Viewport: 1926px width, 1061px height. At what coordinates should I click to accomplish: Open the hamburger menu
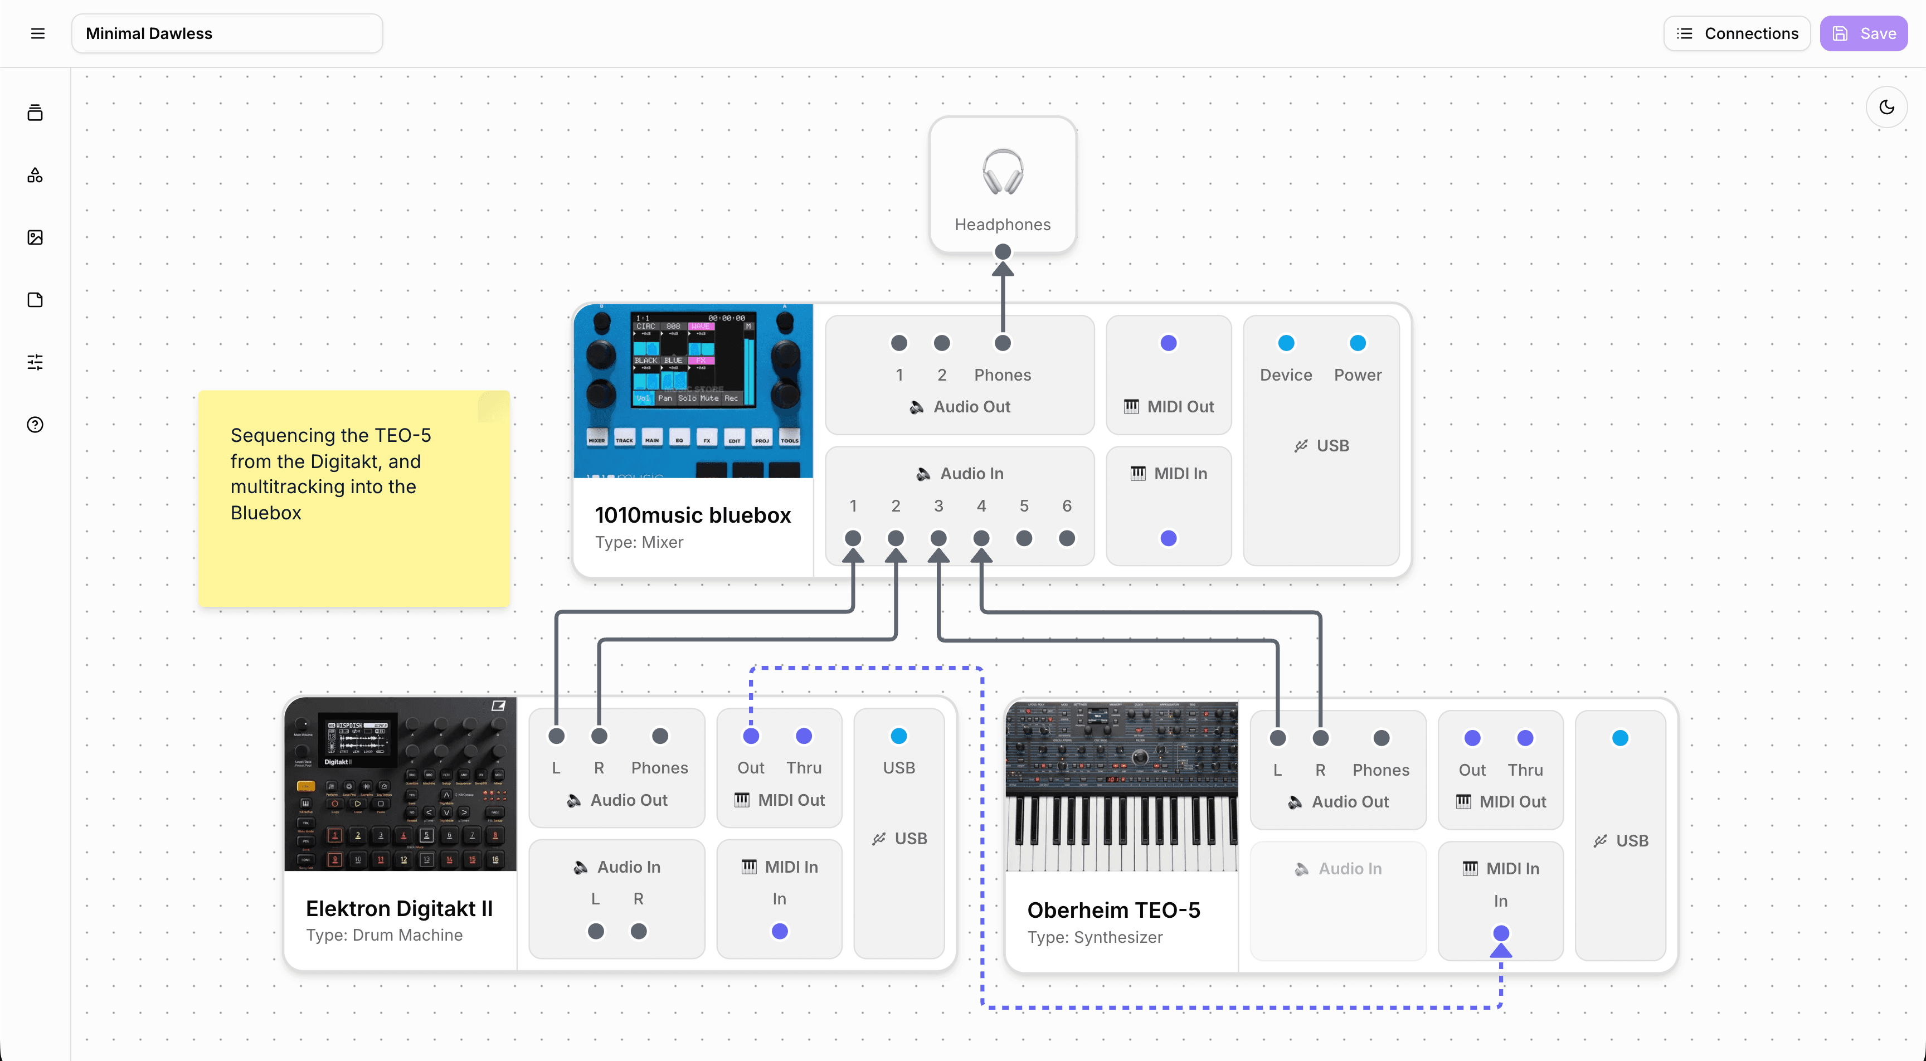coord(37,33)
